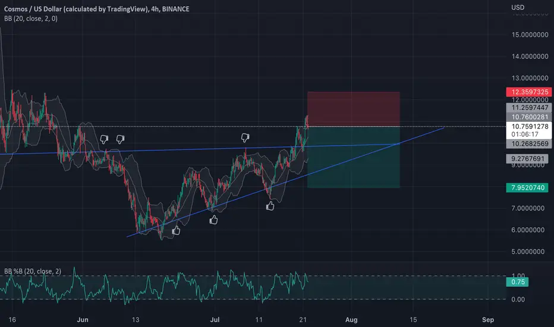Click the Jun label on time axis
Image resolution: width=554 pixels, height=327 pixels.
pos(82,320)
